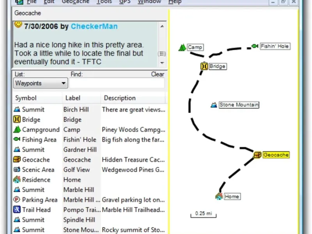Click the Parking Area P icon

tap(17, 199)
